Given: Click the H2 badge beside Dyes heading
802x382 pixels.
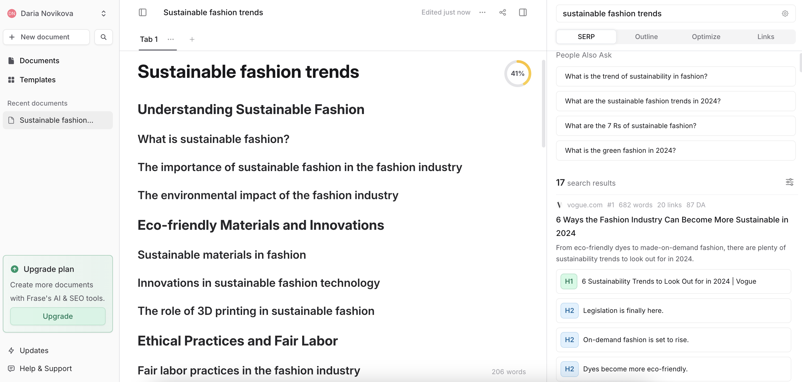Looking at the screenshot, I should pyautogui.click(x=569, y=369).
